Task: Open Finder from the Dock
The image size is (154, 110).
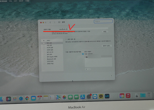Action: 2,99
